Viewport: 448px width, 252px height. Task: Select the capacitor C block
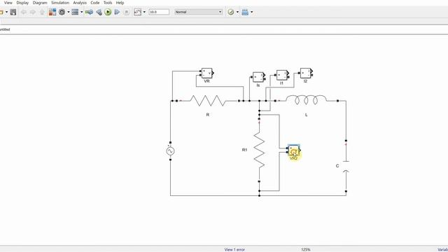346,166
